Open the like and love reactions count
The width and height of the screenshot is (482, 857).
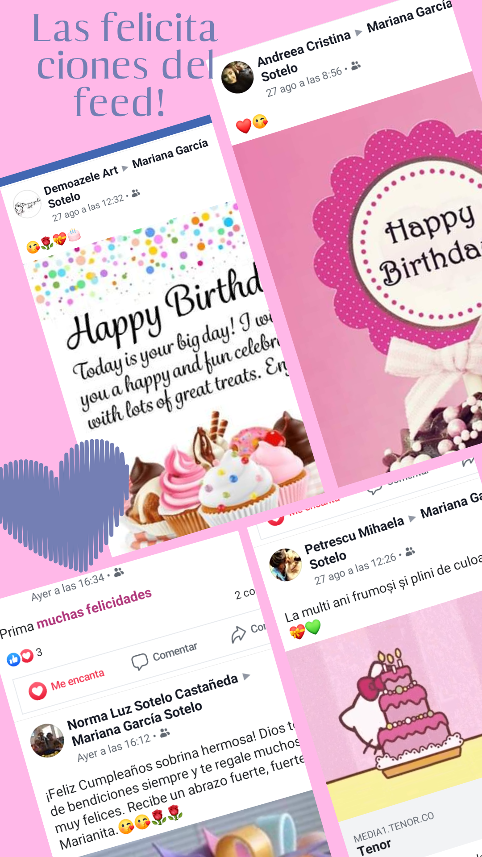tap(25, 656)
